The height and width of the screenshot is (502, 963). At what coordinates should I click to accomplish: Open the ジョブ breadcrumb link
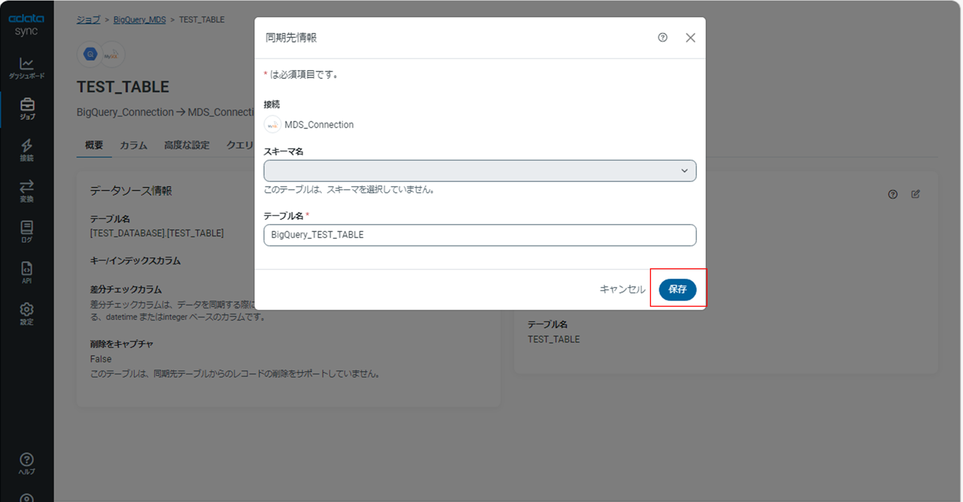88,19
